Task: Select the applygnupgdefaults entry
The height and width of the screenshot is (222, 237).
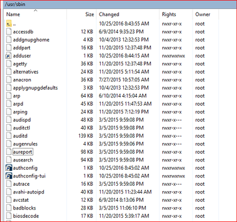Action: point(36,88)
